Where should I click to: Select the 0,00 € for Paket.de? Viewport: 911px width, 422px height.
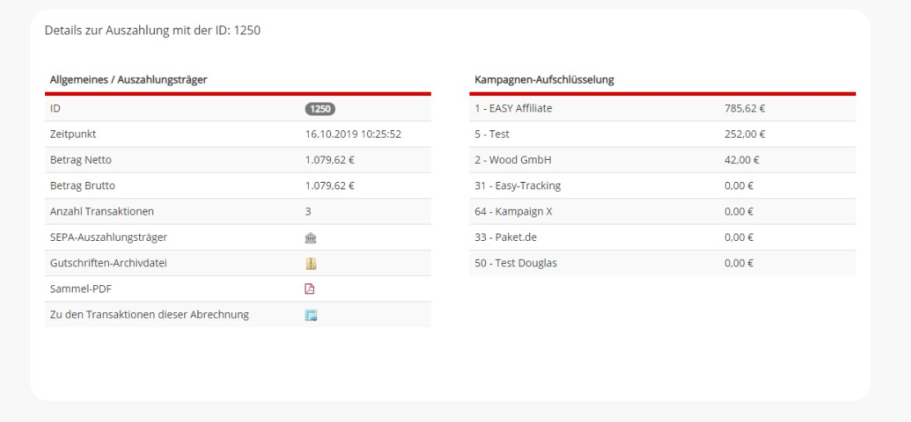coord(739,237)
